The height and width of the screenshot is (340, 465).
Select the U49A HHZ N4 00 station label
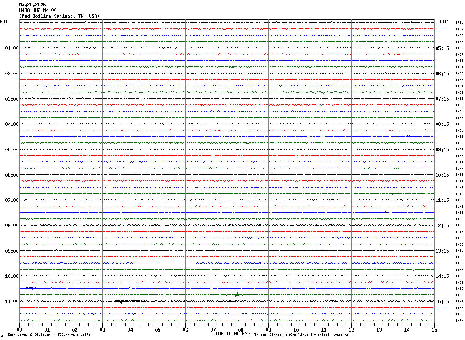(x=38, y=10)
